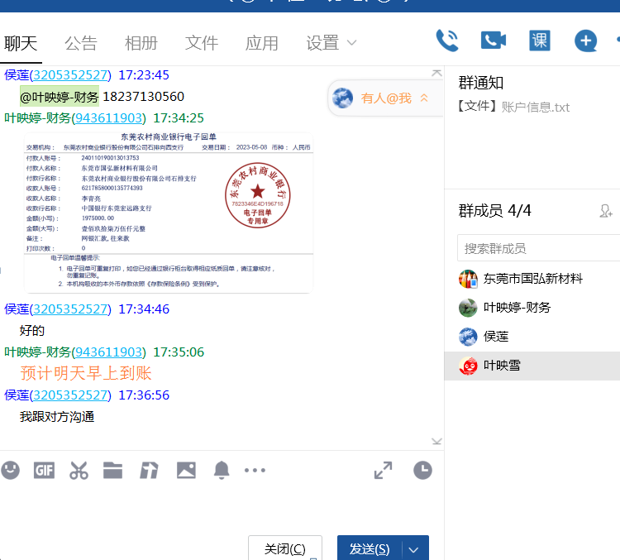620x560 pixels.
Task: Focus the 搜索群成员 search field
Action: (x=538, y=248)
